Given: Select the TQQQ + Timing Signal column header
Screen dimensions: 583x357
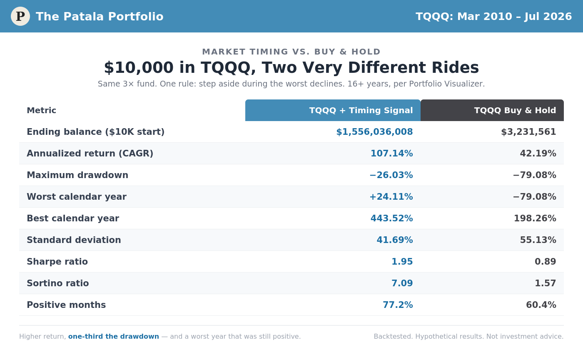Looking at the screenshot, I should coord(333,110).
